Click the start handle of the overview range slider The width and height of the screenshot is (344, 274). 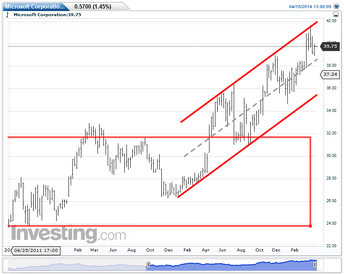pos(148,265)
